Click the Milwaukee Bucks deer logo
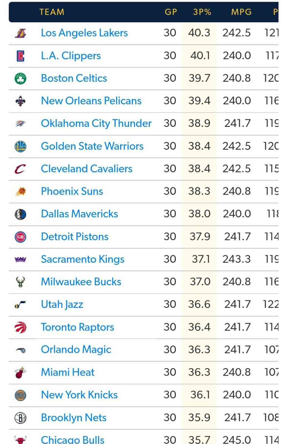287x444 pixels. pos(20,282)
